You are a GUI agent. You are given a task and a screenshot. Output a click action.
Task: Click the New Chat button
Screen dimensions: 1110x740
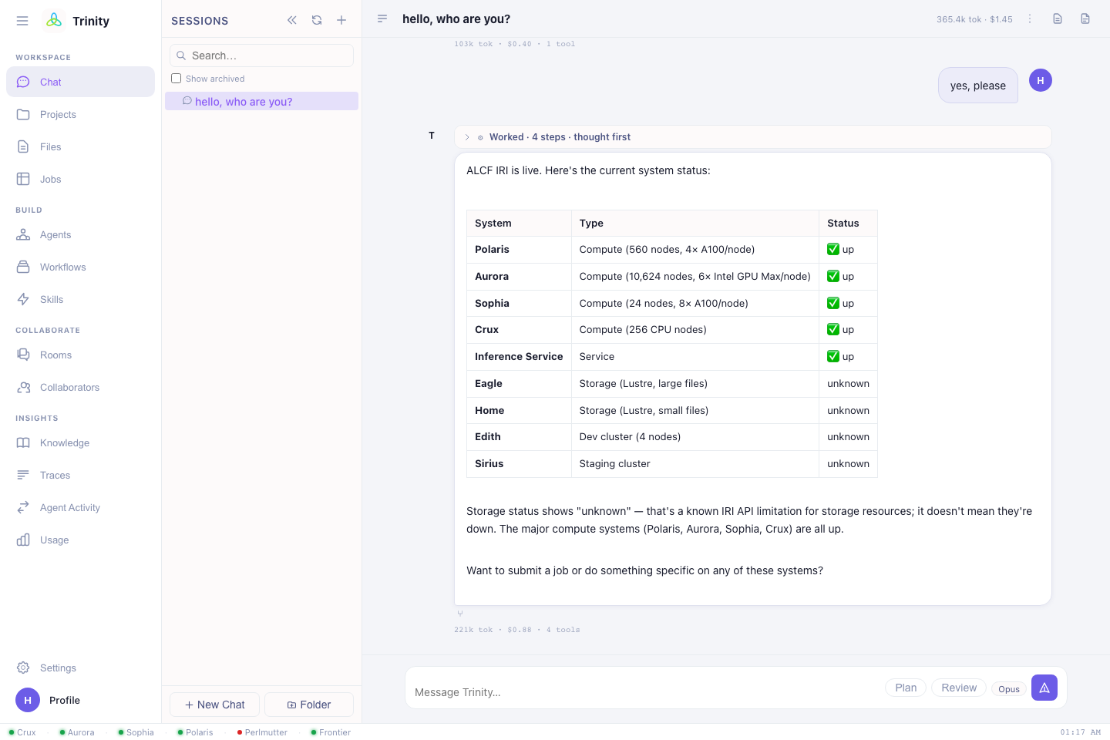click(x=214, y=705)
